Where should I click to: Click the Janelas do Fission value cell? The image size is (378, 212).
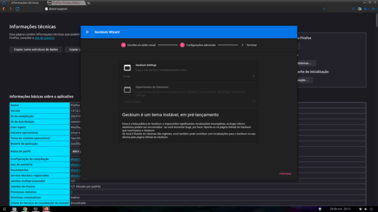(x=218, y=186)
